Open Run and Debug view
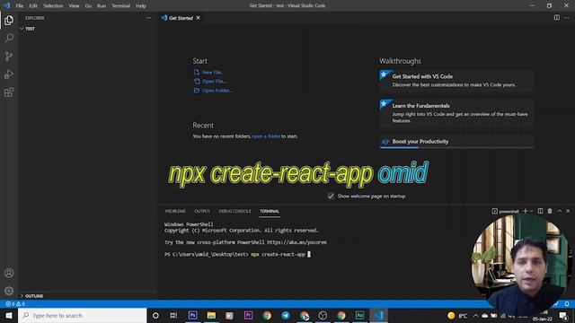This screenshot has height=323, width=575. tap(9, 74)
